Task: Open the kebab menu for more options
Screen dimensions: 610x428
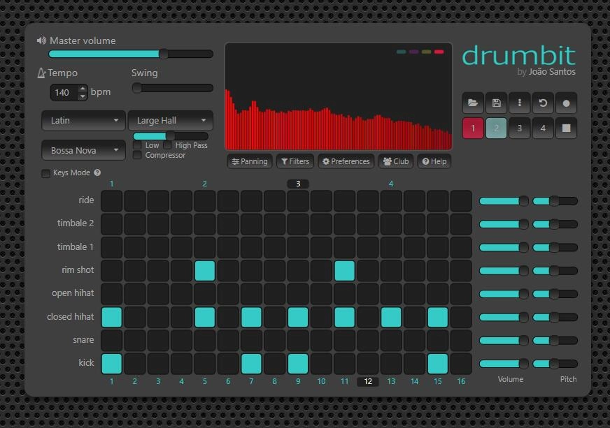Action: coord(519,103)
